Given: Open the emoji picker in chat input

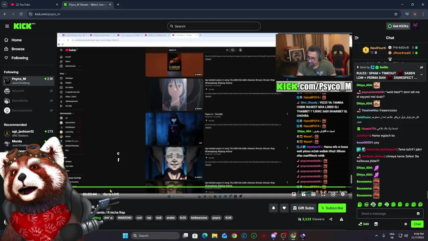Looking at the screenshot, I should click(x=418, y=214).
